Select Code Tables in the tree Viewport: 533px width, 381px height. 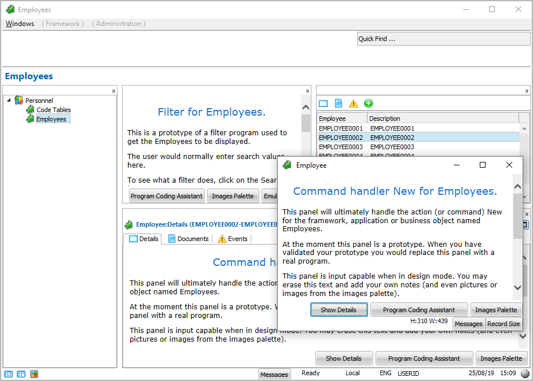click(54, 110)
